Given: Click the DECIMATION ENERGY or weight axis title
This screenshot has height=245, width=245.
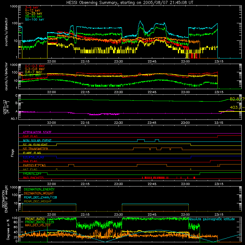Looking at the screenshot, I should coord(5,199).
